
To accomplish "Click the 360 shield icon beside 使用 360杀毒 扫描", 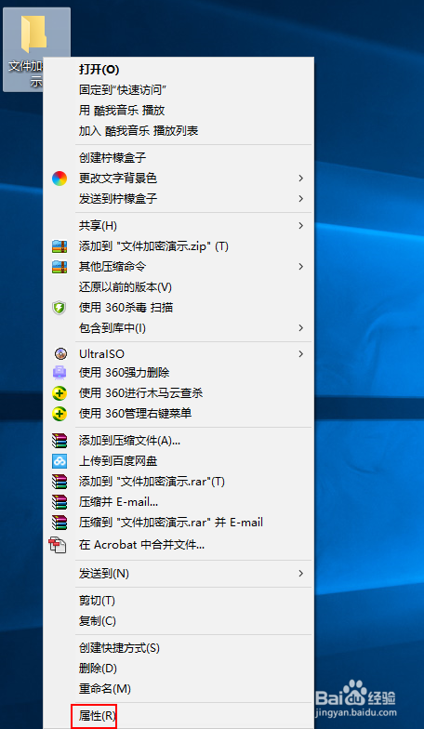I will pyautogui.click(x=60, y=308).
